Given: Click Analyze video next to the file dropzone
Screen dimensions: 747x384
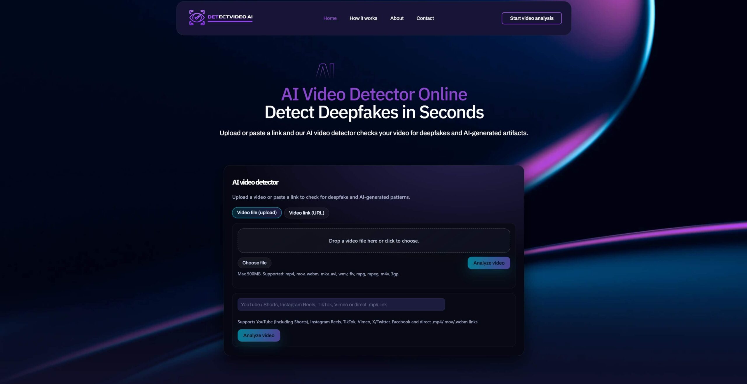Looking at the screenshot, I should (488, 263).
